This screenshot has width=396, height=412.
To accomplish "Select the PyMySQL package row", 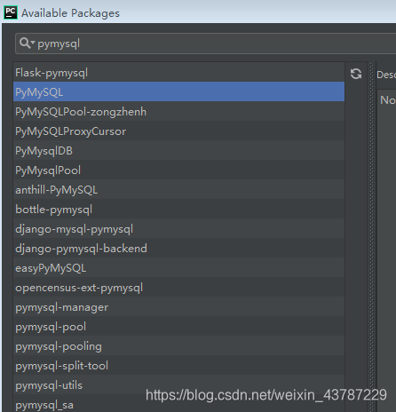I will coord(178,91).
